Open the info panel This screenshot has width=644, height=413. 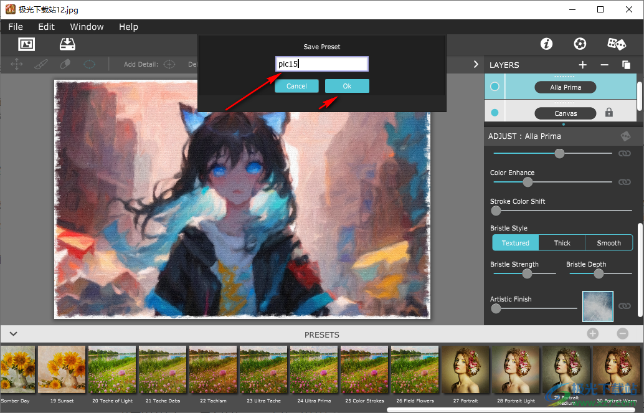(x=546, y=44)
